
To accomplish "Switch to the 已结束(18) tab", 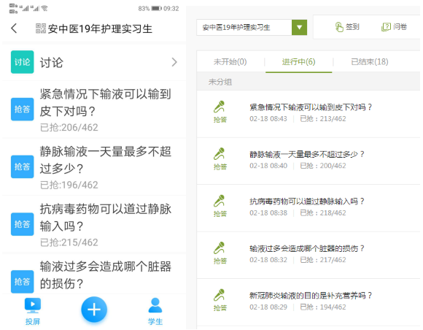I will pyautogui.click(x=370, y=62).
